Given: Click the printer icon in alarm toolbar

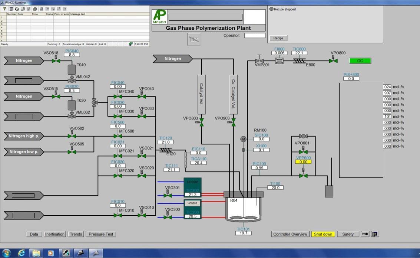Looking at the screenshot, I should (x=35, y=9).
